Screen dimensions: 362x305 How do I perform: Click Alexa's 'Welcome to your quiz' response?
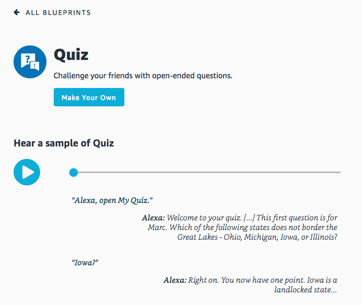(240, 227)
